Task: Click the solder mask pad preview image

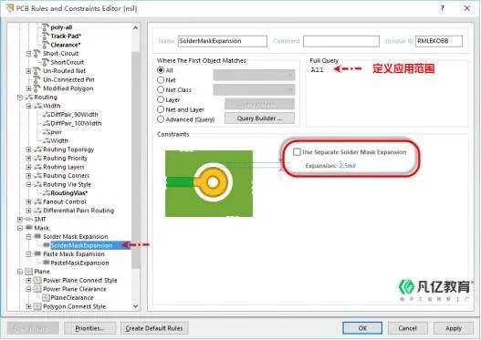Action: [x=209, y=183]
